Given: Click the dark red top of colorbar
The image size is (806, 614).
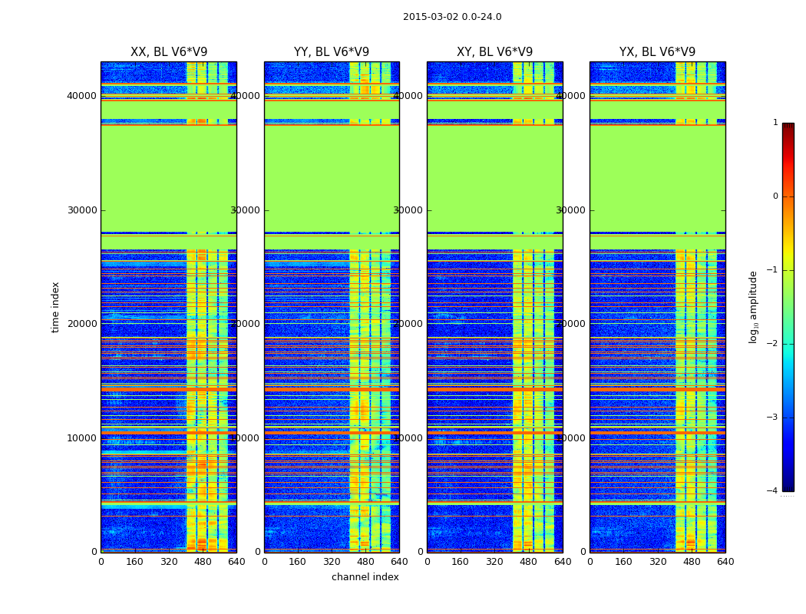Looking at the screenshot, I should click(788, 127).
